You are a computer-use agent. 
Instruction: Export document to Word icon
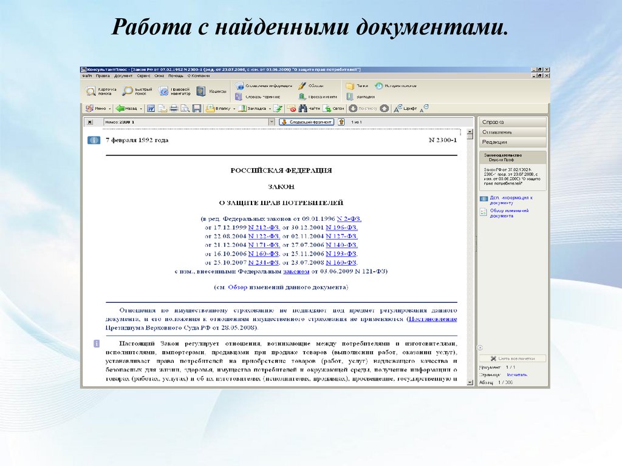(151, 108)
